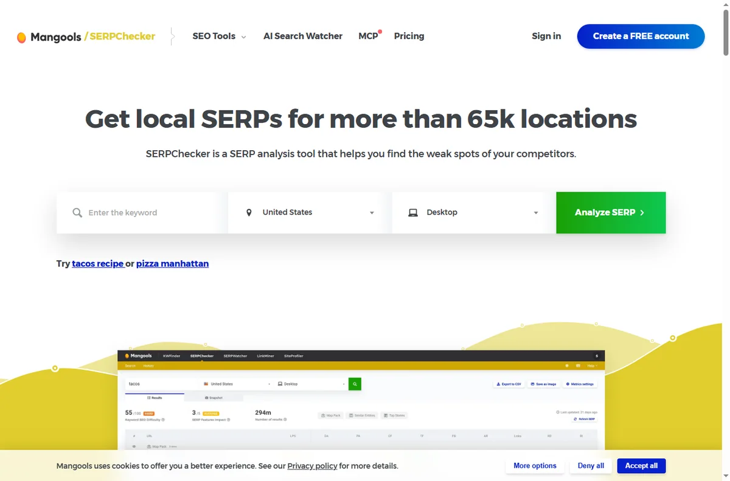Open the MCP menu item
Screen dimensions: 730x481
tap(368, 36)
